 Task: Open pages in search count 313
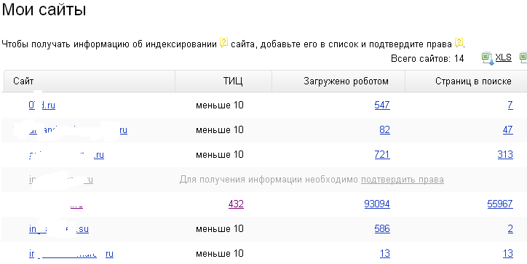pos(505,155)
